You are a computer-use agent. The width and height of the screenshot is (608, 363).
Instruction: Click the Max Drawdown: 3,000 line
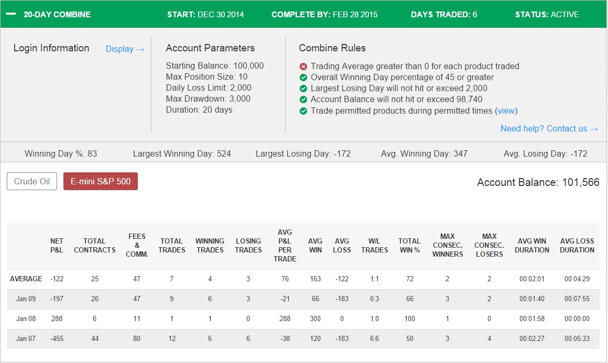[x=208, y=99]
